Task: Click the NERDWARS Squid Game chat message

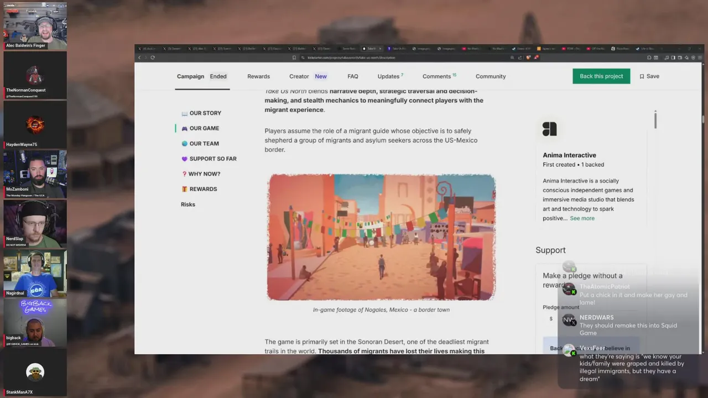Action: point(628,329)
